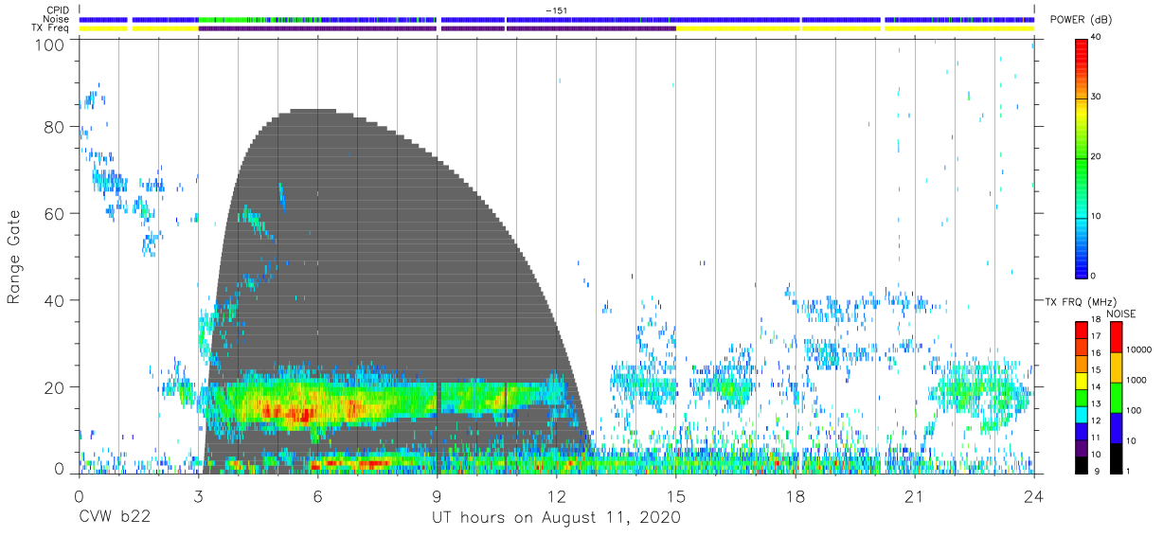Click the UT hours on August 11, 2020 title

(x=556, y=518)
